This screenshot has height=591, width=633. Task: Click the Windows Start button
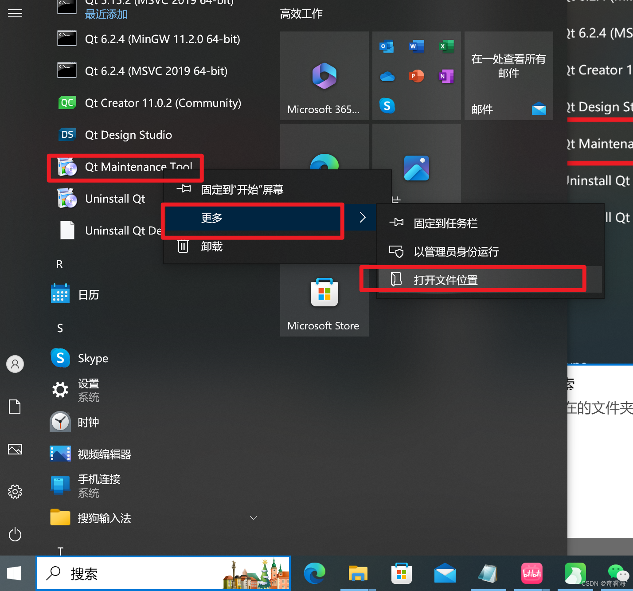(14, 574)
